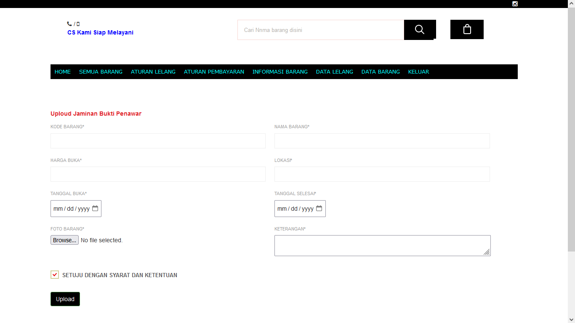Click the Lokasi text field

[382, 174]
